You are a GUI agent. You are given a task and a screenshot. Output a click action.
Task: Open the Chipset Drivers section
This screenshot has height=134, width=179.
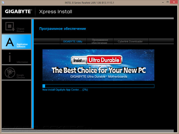tap(17, 27)
